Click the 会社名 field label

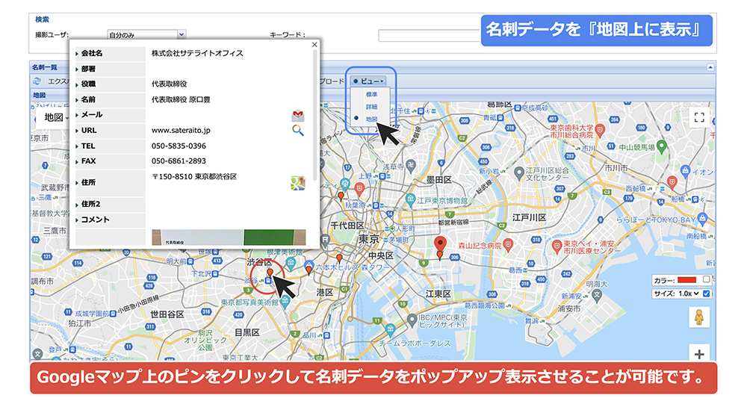point(91,53)
